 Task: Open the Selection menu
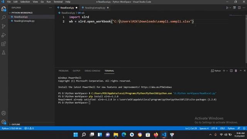tap(25, 2)
